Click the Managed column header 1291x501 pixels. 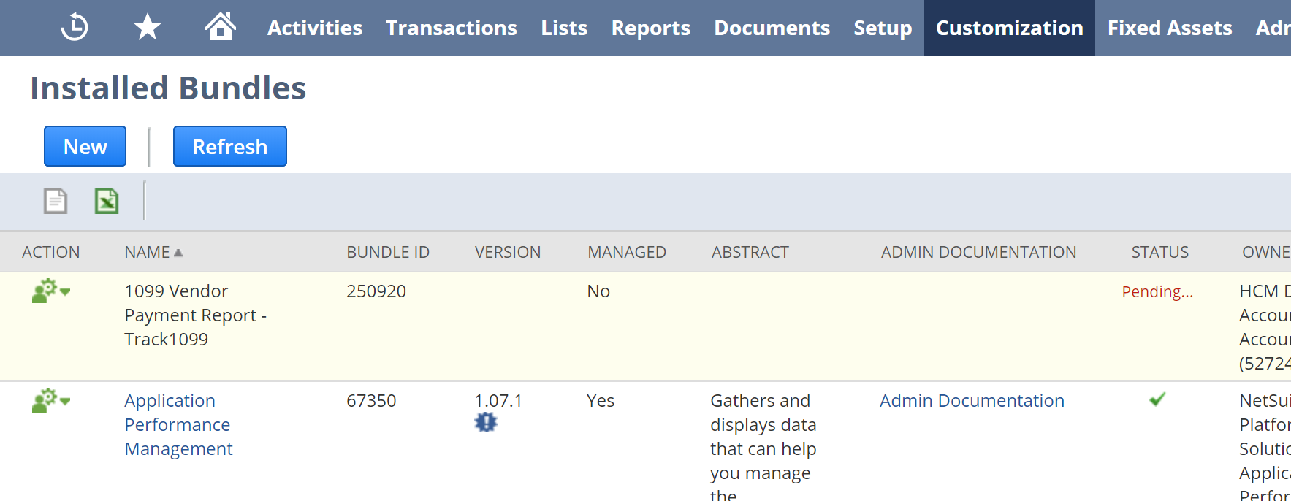627,252
